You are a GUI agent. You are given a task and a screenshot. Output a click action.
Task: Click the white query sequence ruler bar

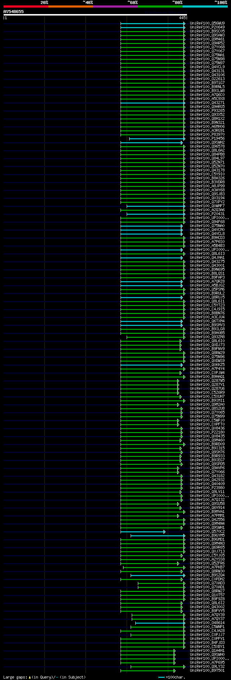point(95,15)
